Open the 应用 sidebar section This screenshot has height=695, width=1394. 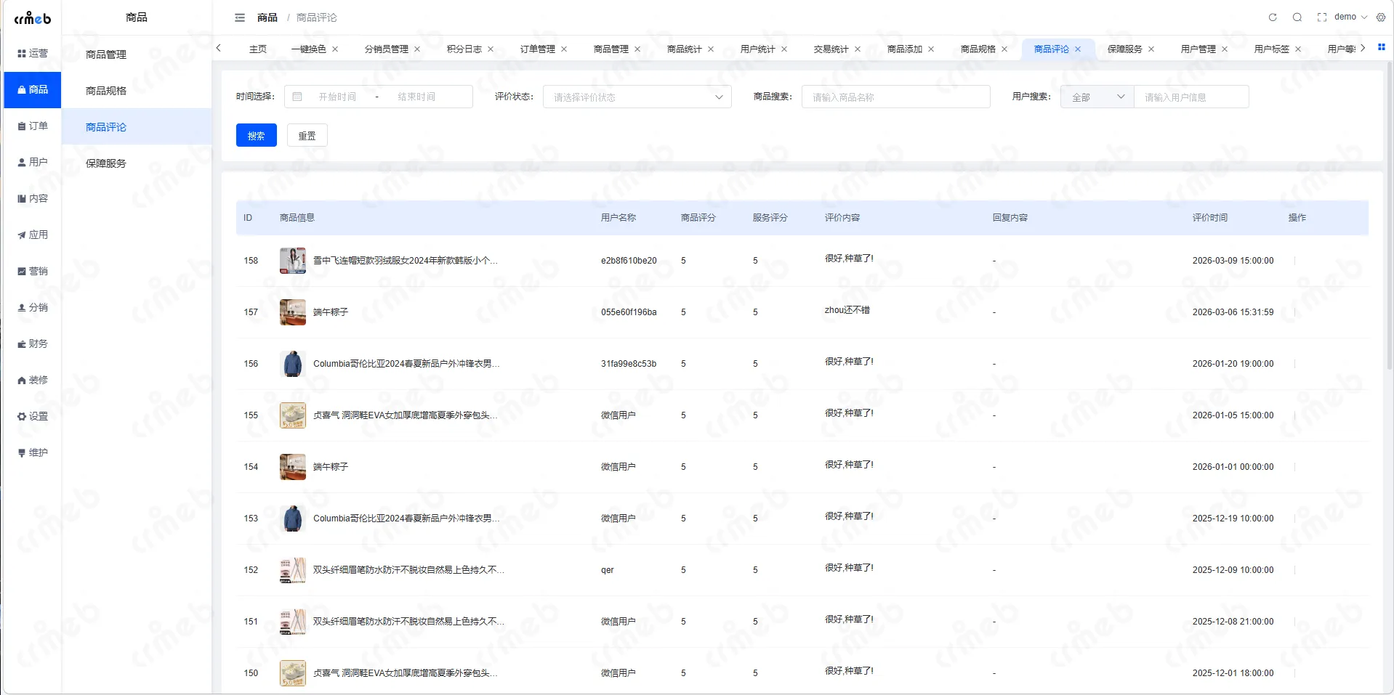33,235
